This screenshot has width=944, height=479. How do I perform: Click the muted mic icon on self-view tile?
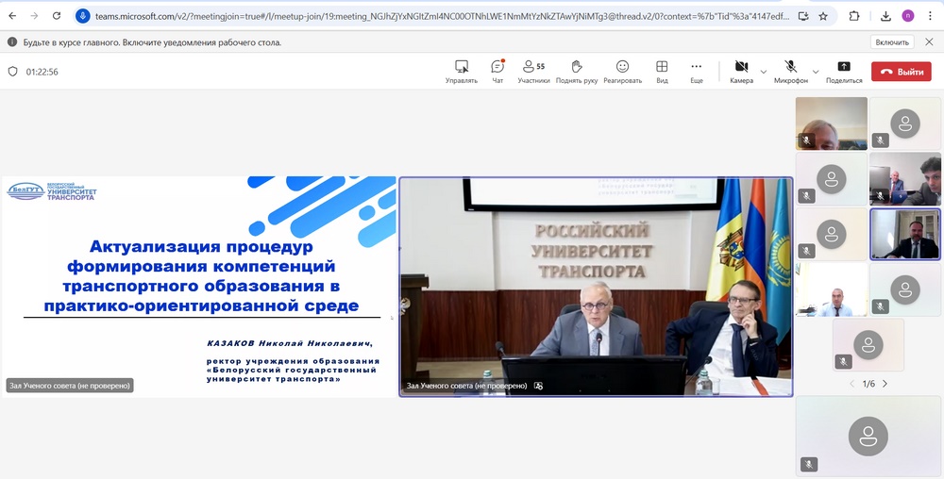pos(809,464)
